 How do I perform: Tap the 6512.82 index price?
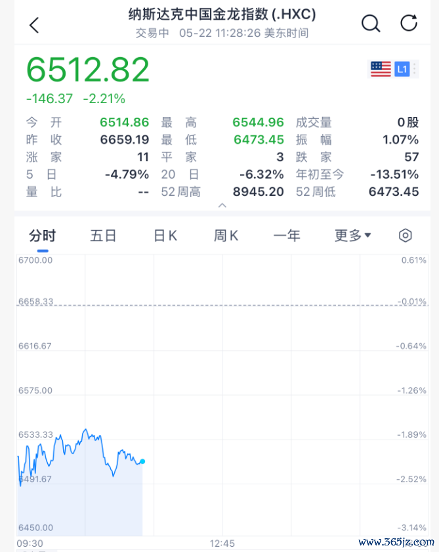[88, 70]
